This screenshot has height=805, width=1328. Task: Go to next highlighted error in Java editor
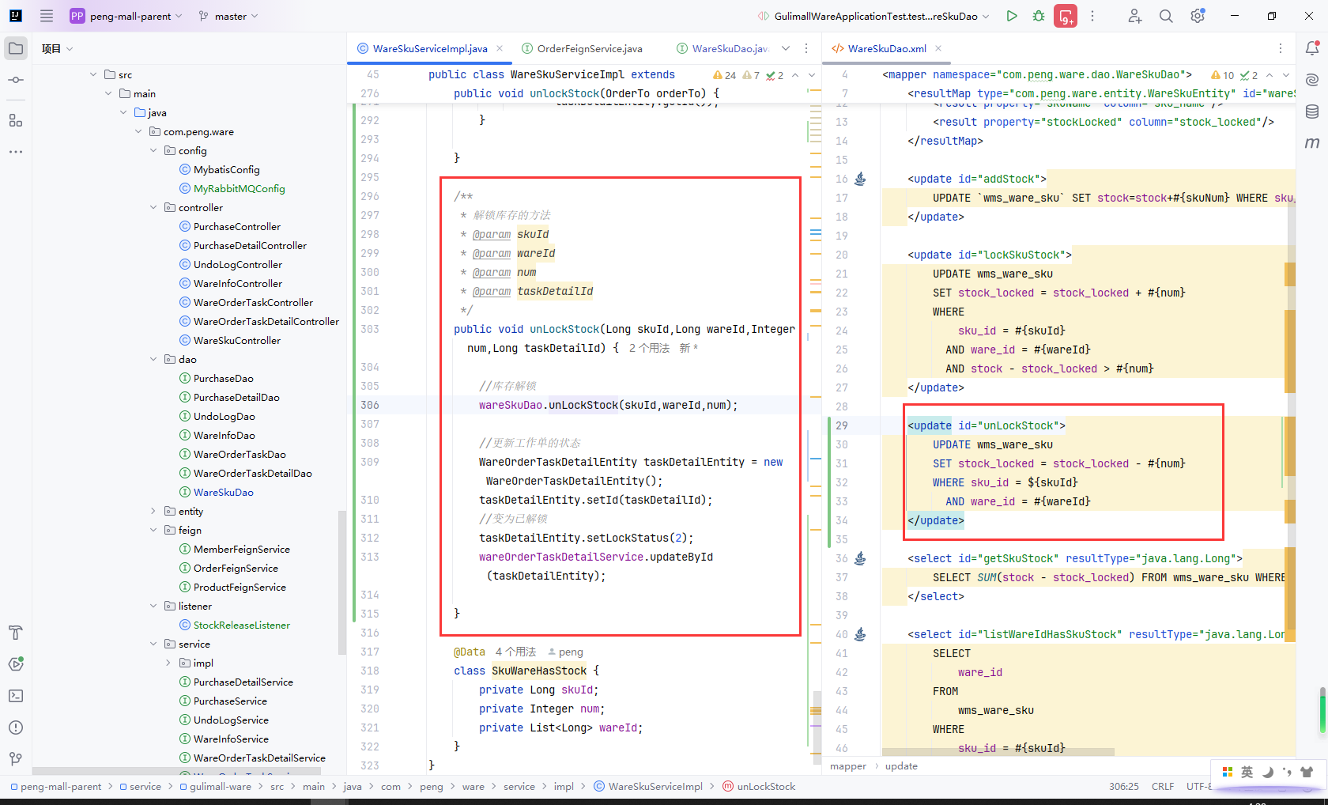(x=811, y=75)
